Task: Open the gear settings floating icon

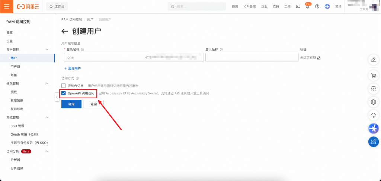Action: point(374,102)
